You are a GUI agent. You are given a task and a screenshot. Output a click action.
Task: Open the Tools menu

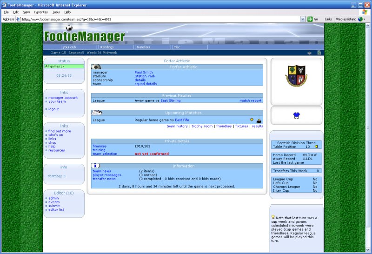56,12
